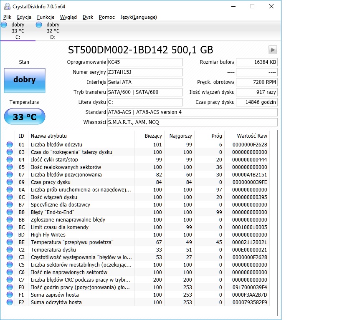
Task: Click status orb of Temperatura dysku row
Action: [10, 249]
